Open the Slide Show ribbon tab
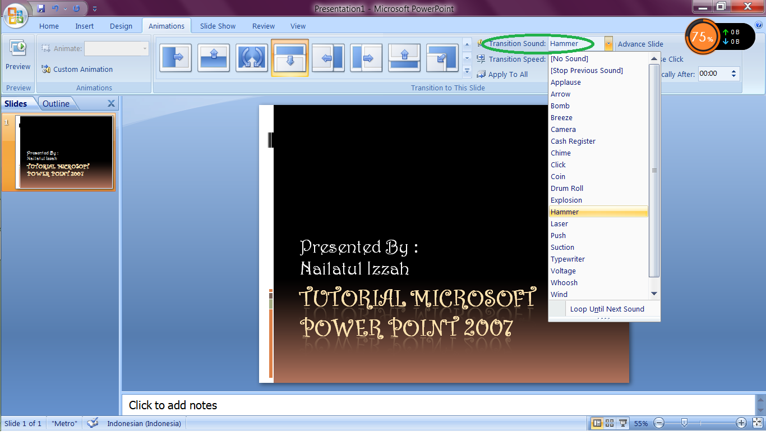Image resolution: width=766 pixels, height=439 pixels. click(218, 26)
